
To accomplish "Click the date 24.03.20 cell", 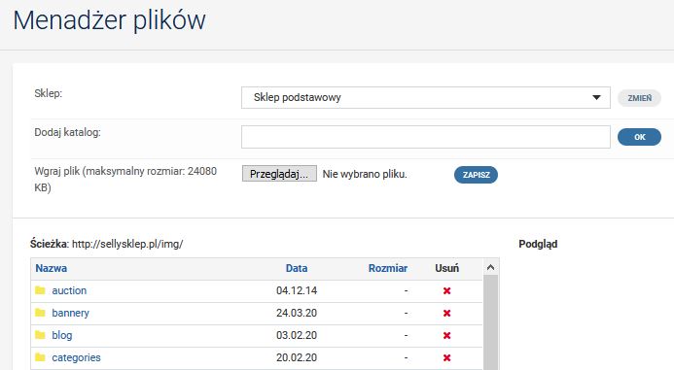I will 297,313.
